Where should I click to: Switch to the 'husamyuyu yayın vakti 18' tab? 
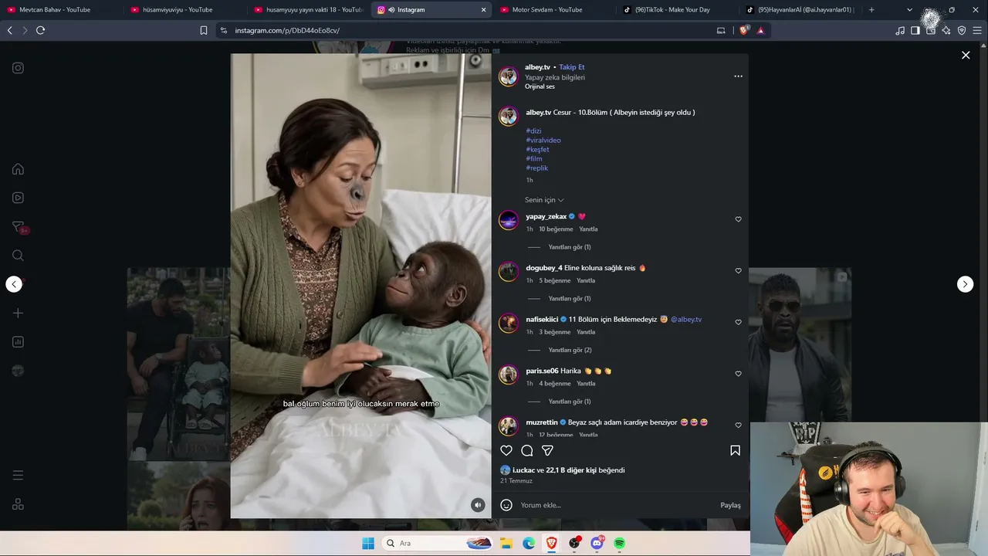coord(307,10)
